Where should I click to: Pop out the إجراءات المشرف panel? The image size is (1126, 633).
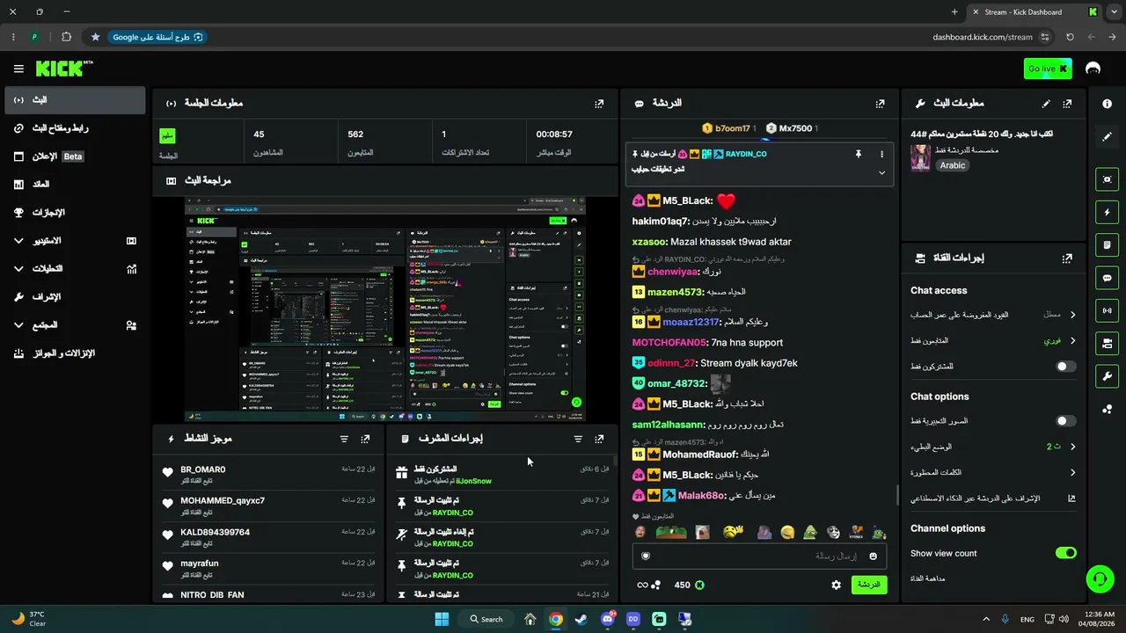599,439
